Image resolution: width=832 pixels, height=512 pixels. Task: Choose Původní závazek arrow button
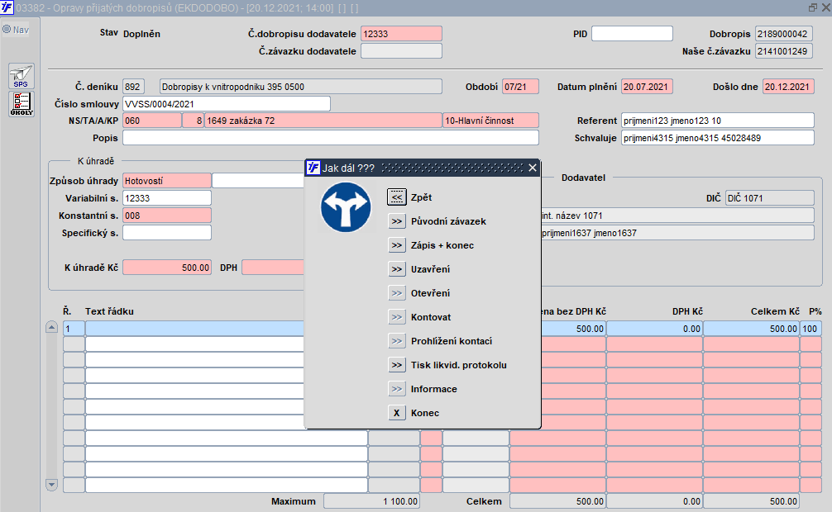[397, 221]
